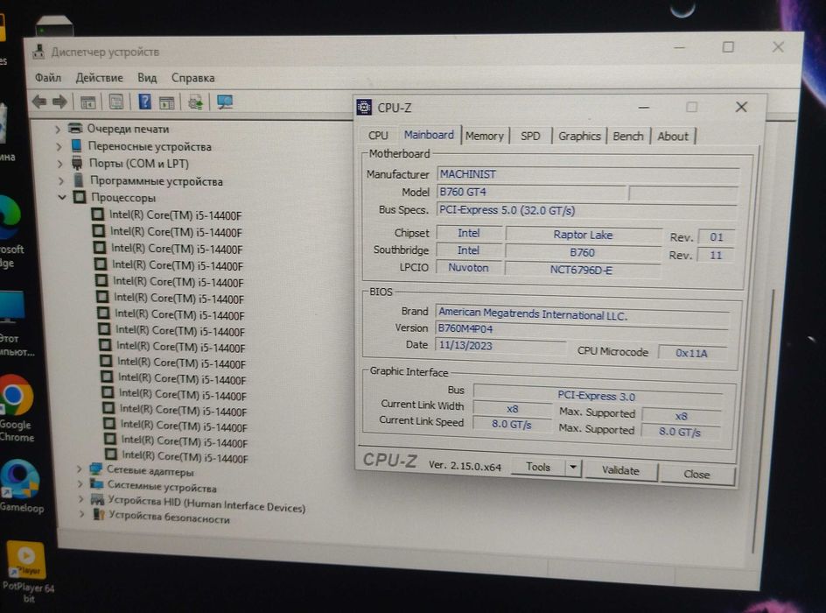Click the Системные устройства folder icon
The height and width of the screenshot is (613, 826).
click(96, 483)
